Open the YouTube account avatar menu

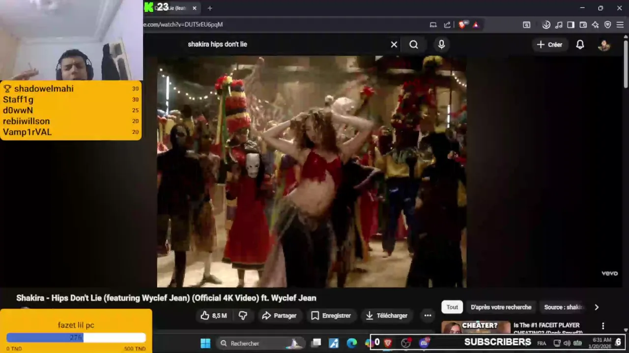point(604,45)
